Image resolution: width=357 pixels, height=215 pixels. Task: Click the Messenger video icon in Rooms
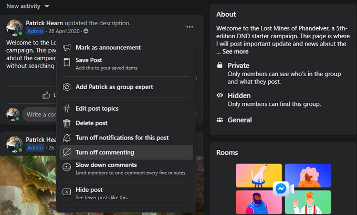(283, 189)
